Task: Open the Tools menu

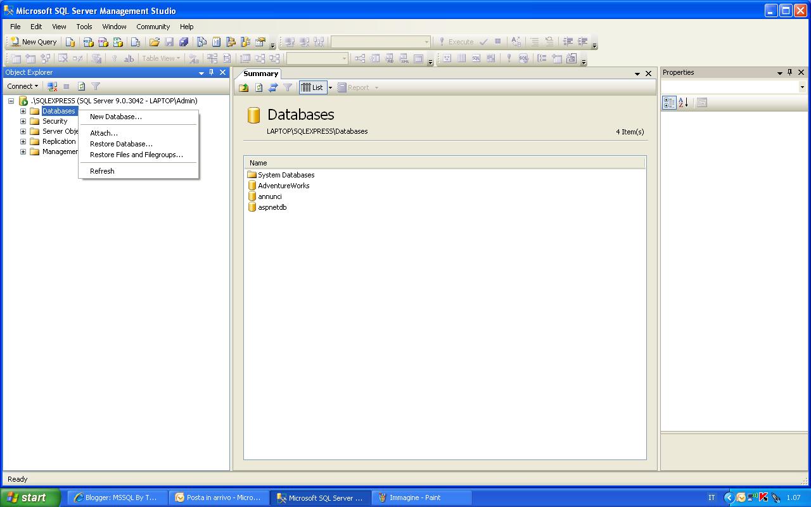Action: pyautogui.click(x=84, y=27)
